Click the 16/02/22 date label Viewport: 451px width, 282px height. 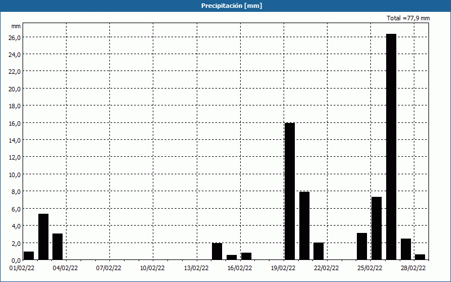240,268
